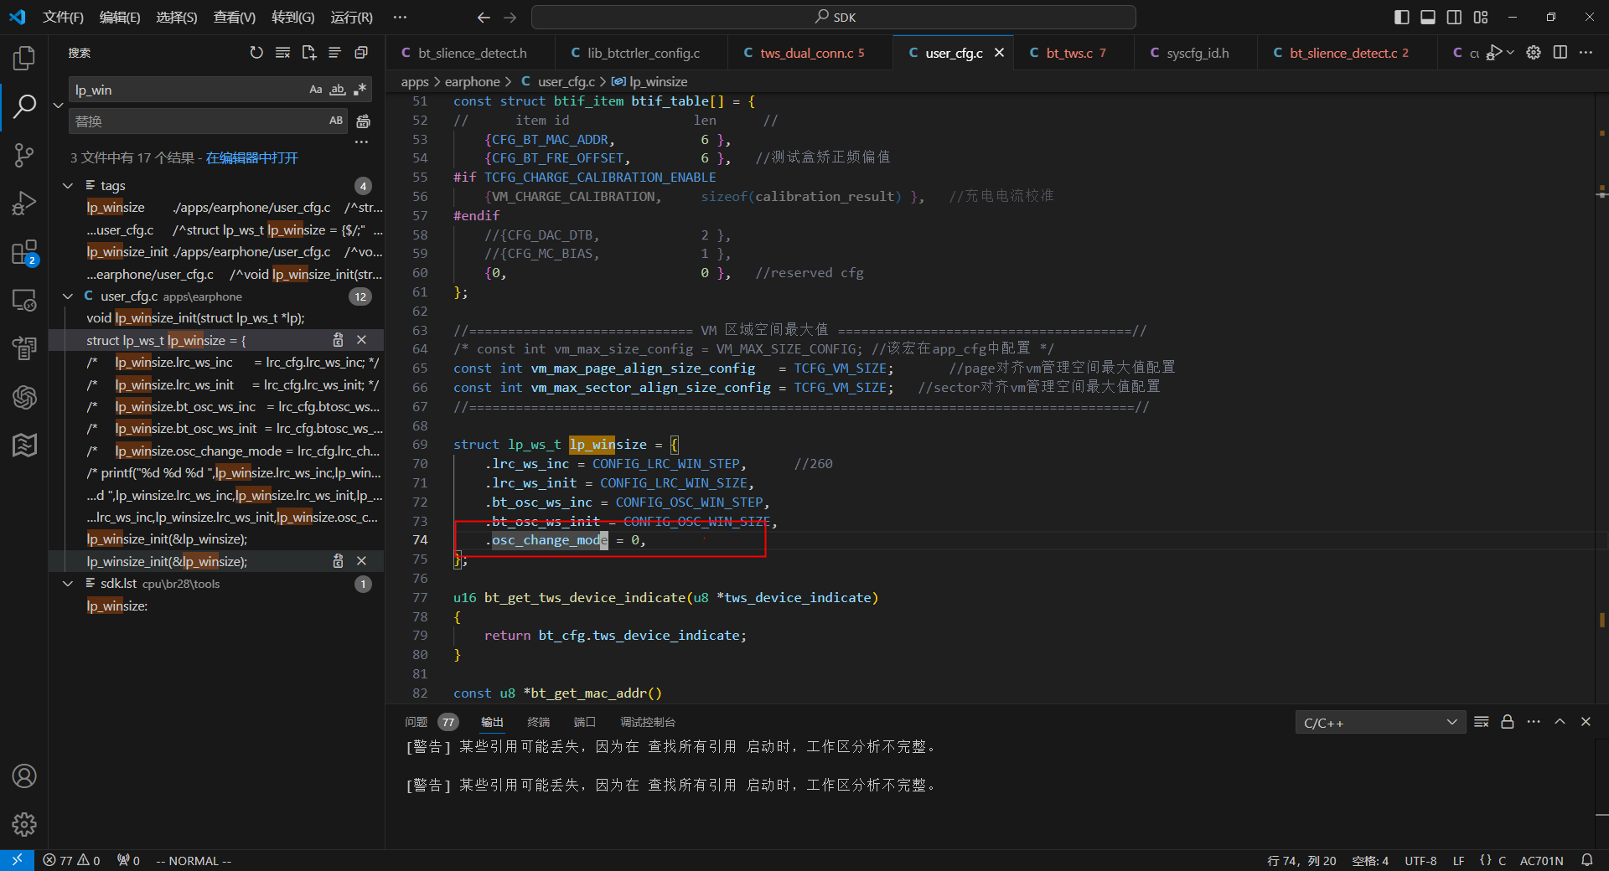Toggle Match Case in search
The width and height of the screenshot is (1609, 871).
point(316,90)
